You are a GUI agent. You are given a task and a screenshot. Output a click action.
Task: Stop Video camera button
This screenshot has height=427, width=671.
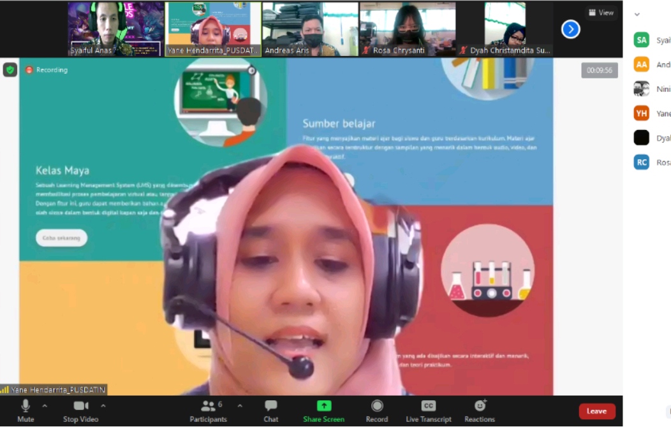point(80,411)
